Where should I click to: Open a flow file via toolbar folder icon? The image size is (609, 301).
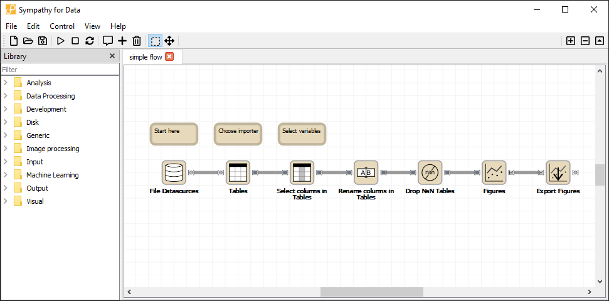[28, 41]
